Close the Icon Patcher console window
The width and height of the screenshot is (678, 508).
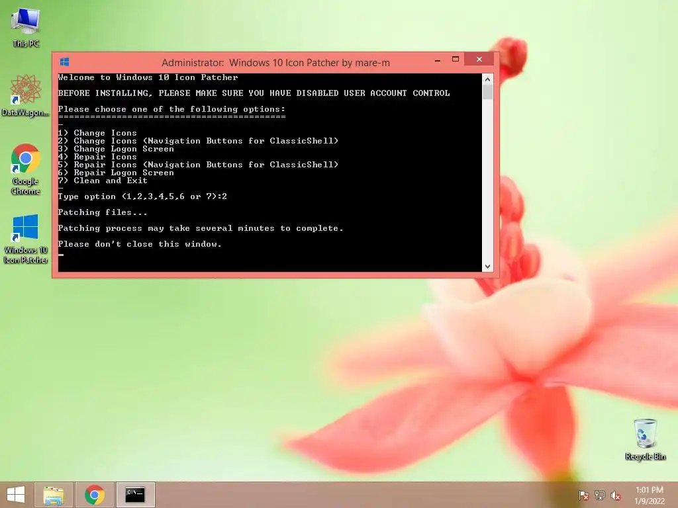coord(479,60)
